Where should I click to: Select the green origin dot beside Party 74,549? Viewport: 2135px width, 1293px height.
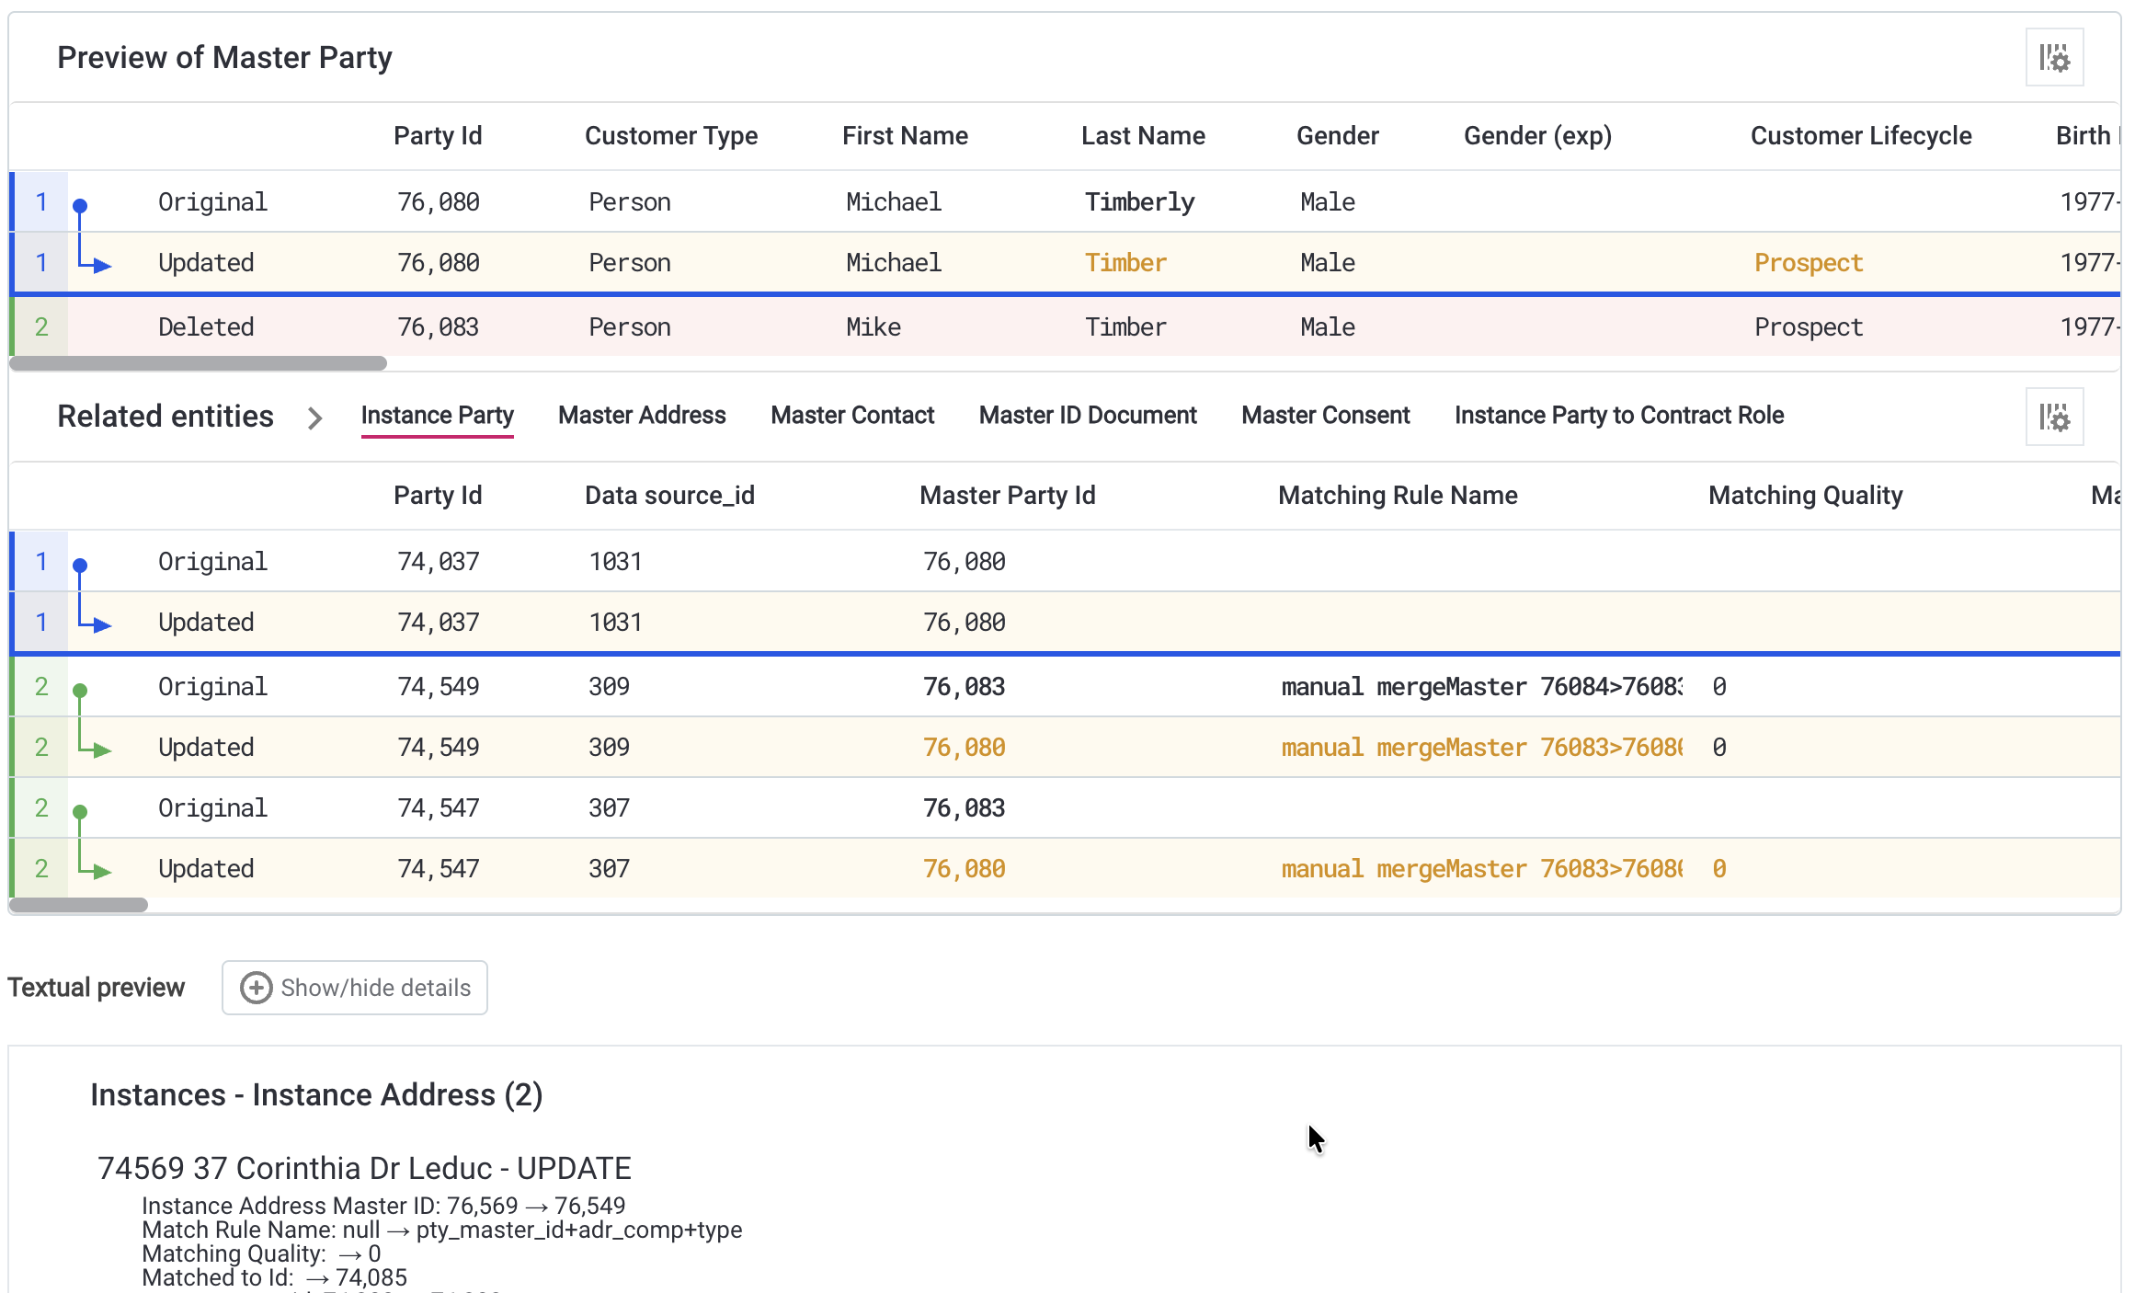pos(82,688)
